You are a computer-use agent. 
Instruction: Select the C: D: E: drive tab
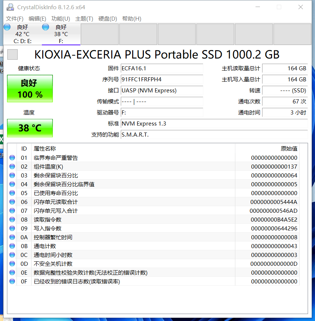point(22,34)
